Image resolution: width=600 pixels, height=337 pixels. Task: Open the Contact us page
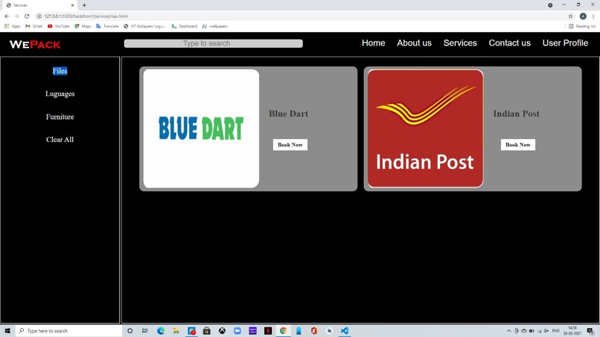point(509,43)
